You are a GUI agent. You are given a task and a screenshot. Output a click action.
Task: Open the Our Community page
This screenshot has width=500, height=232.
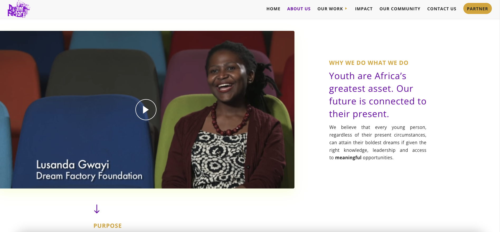tap(400, 9)
